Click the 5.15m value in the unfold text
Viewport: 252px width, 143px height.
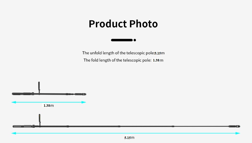(x=159, y=53)
